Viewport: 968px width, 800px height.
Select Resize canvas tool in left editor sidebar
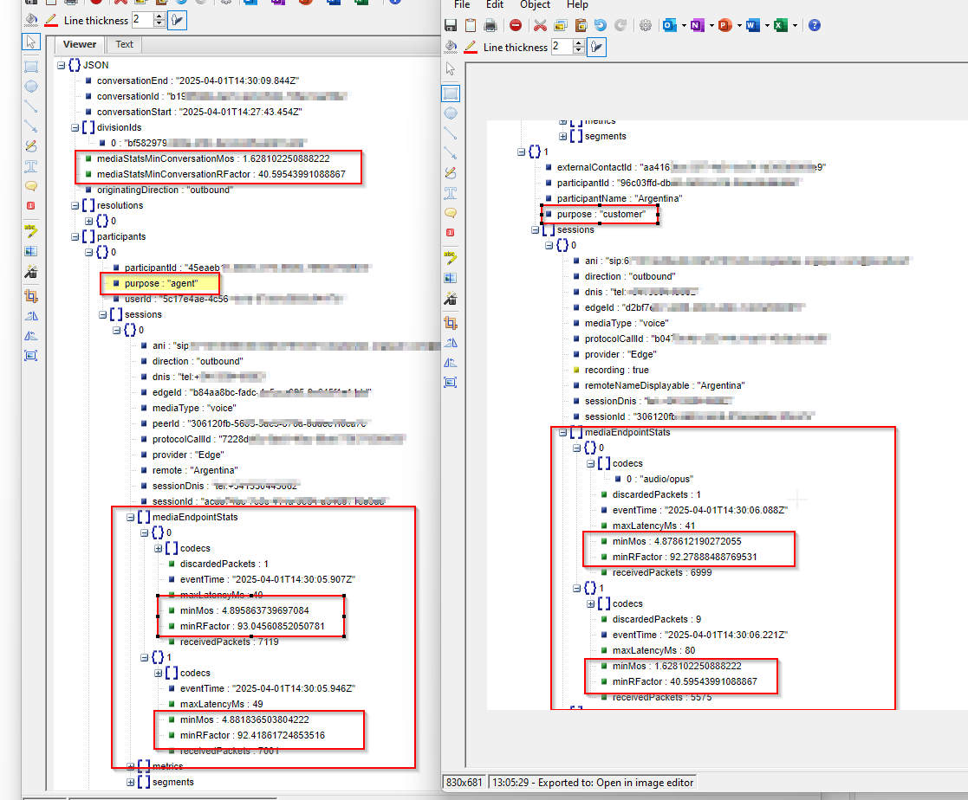point(31,355)
